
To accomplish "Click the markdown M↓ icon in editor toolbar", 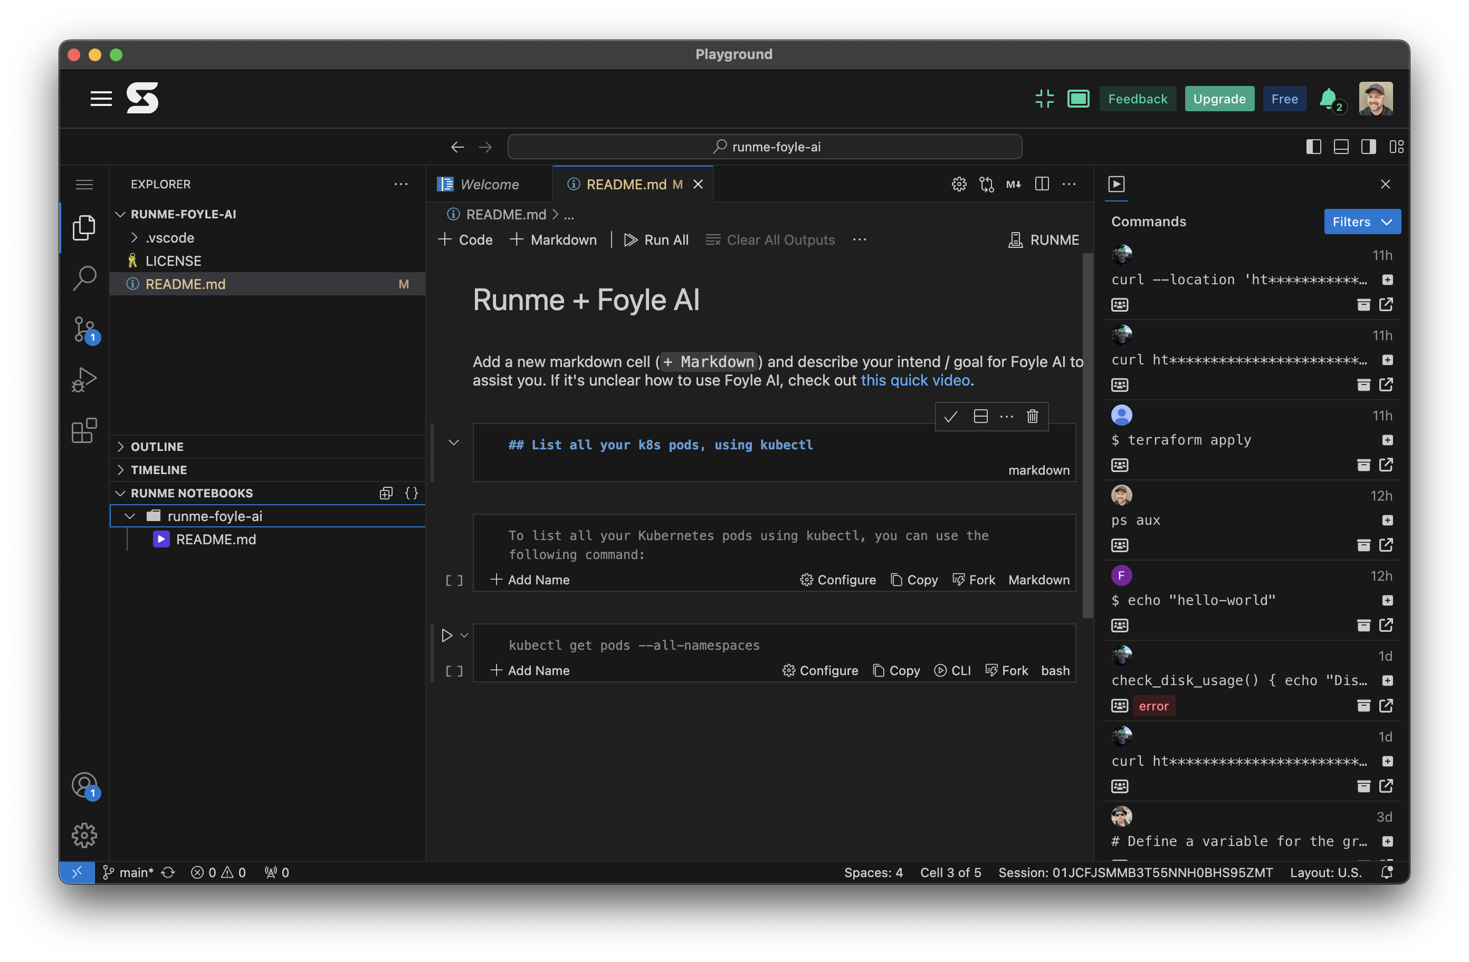I will pyautogui.click(x=1014, y=184).
